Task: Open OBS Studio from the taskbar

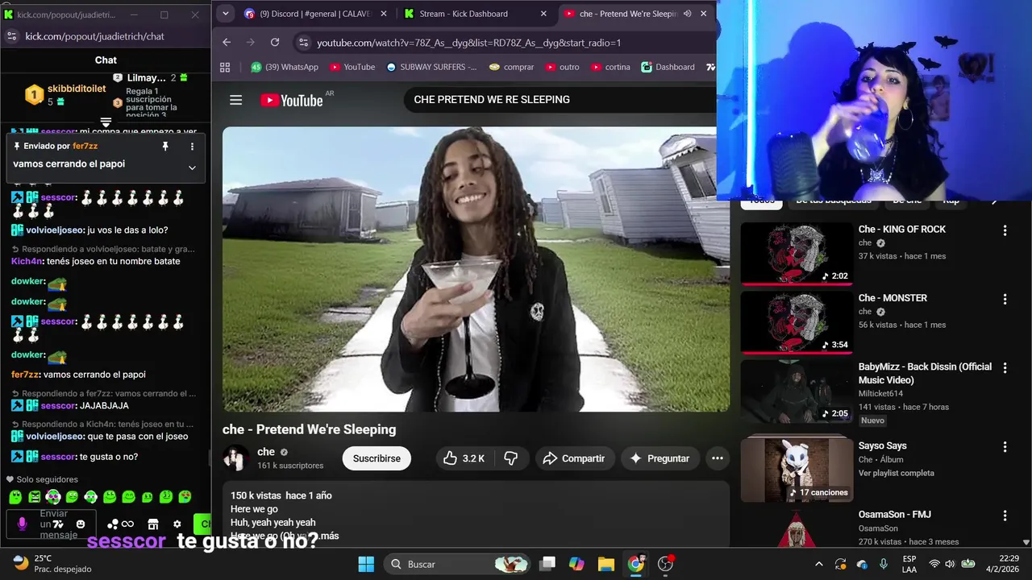Action: point(666,564)
